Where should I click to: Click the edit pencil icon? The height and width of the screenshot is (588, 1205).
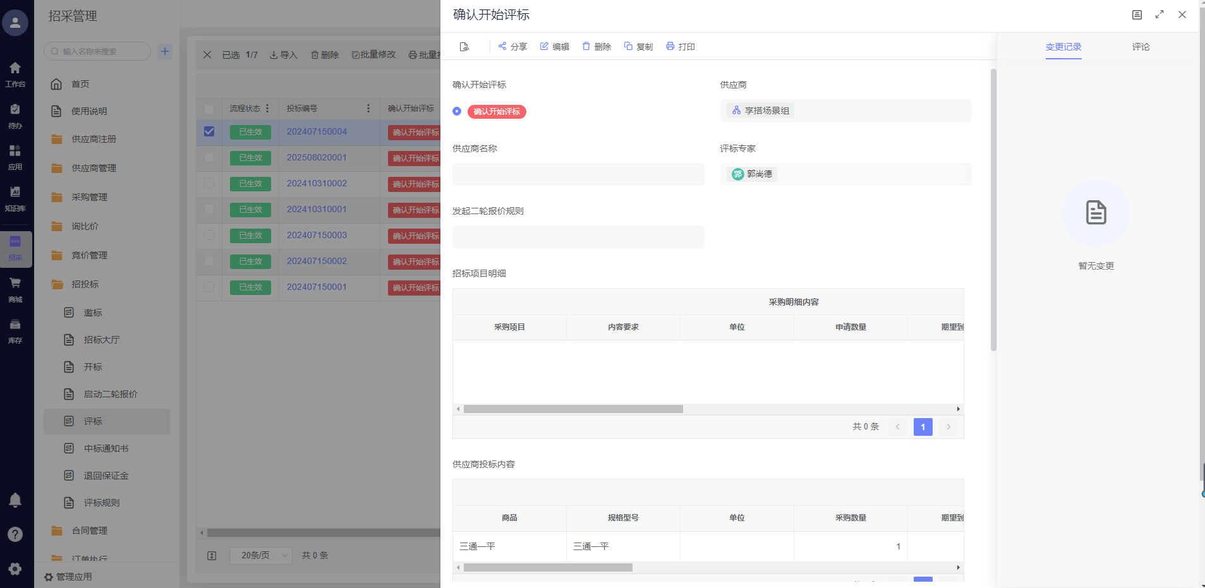click(544, 46)
